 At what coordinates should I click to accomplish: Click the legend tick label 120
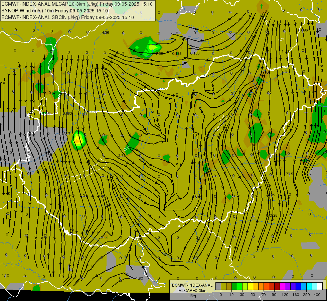285,295
